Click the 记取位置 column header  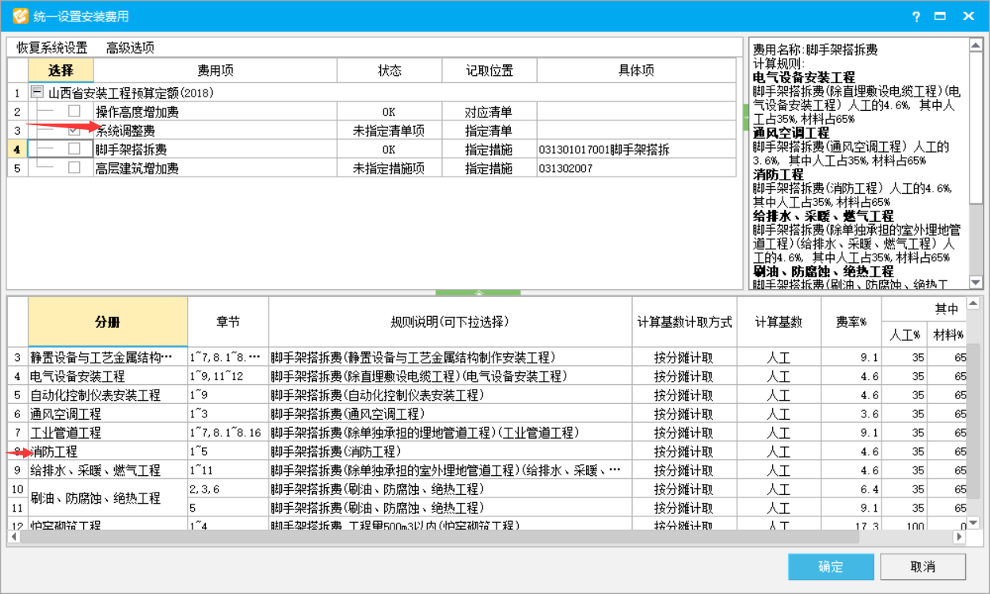tap(489, 70)
